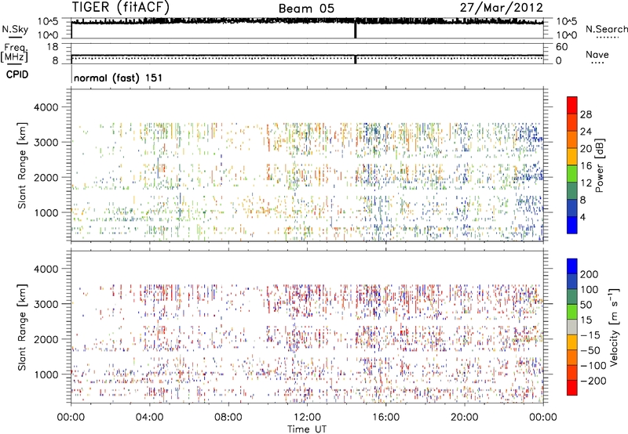Screen dimensions: 628x434
Task: Select the 20:00 time tick label
Action: click(465, 418)
